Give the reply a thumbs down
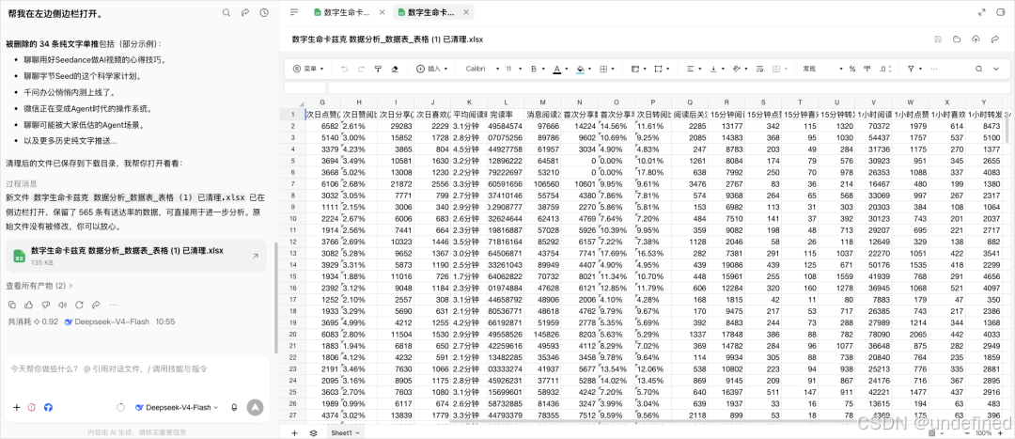The width and height of the screenshot is (1015, 439). tap(45, 305)
